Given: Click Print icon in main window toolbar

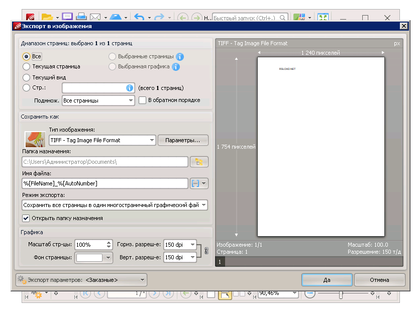Looking at the screenshot, I should [x=81, y=17].
